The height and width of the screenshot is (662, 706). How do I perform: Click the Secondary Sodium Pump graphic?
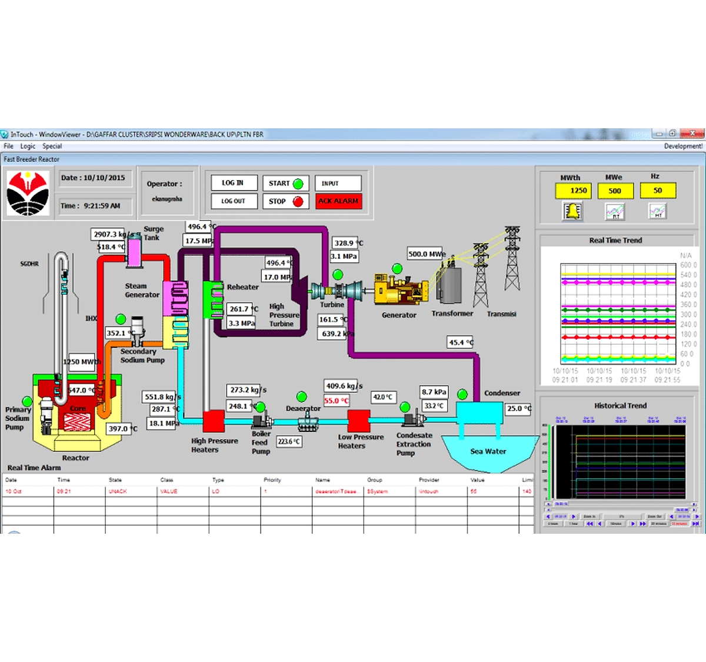tap(137, 330)
